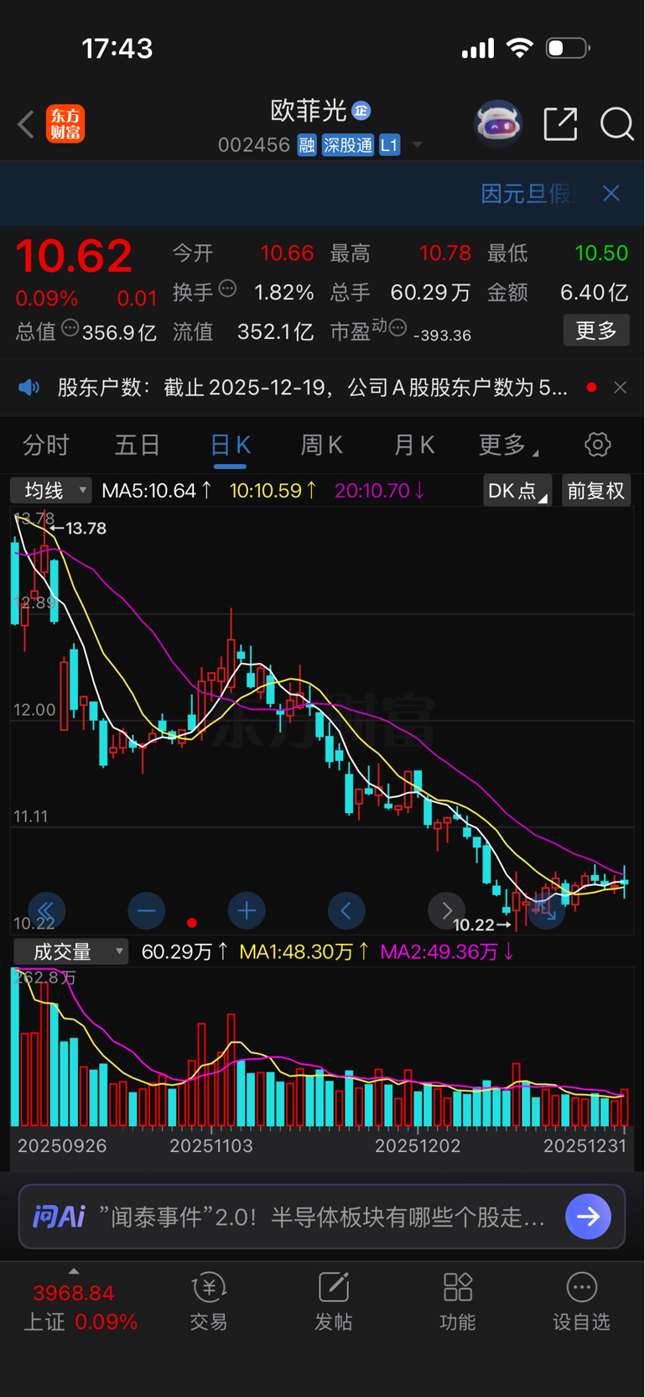This screenshot has height=1397, width=645.
Task: Expand the stock title dropdown arrow
Action: tap(417, 145)
